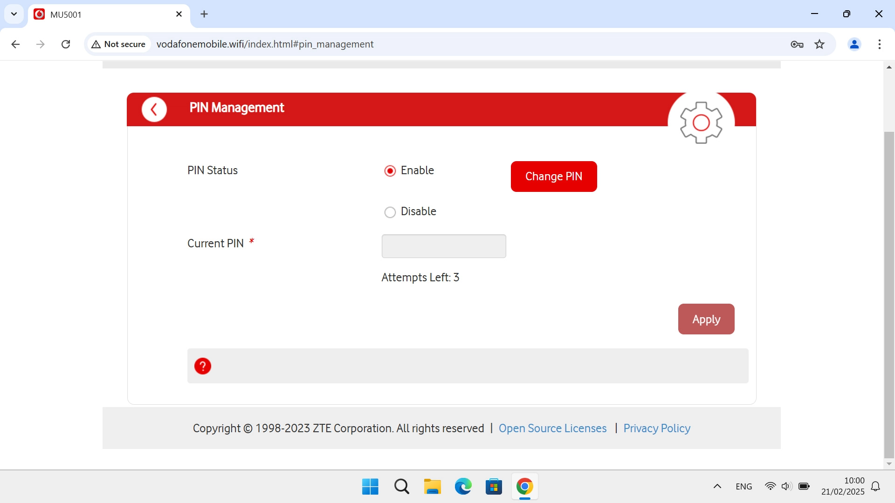The image size is (895, 503).
Task: Open a new browser tab
Action: [x=204, y=14]
